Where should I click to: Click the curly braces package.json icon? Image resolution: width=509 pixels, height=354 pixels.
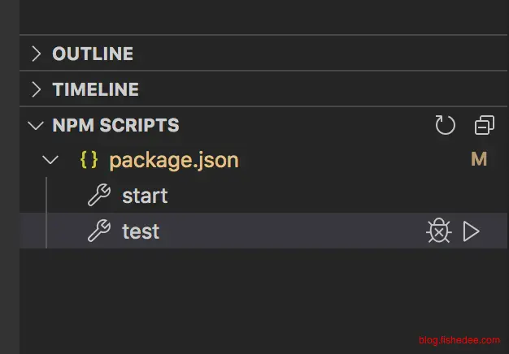tap(89, 160)
